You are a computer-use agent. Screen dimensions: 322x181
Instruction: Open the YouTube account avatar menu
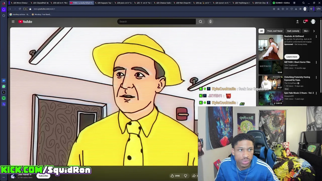[x=313, y=22]
